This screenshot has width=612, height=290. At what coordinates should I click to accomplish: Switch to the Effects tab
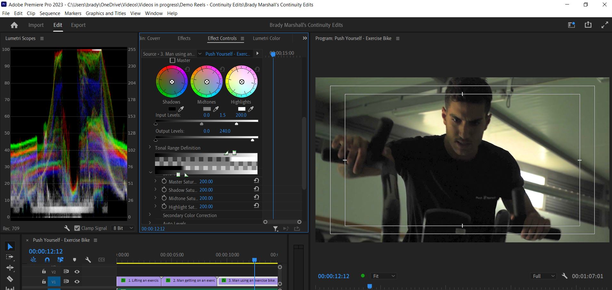pos(184,38)
